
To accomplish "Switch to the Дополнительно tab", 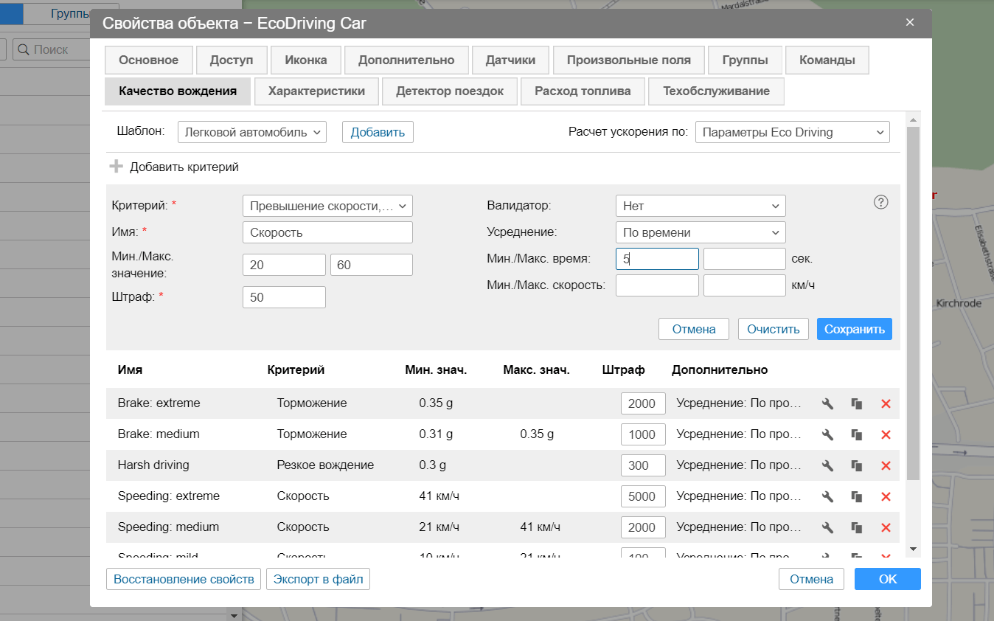I will (x=406, y=60).
